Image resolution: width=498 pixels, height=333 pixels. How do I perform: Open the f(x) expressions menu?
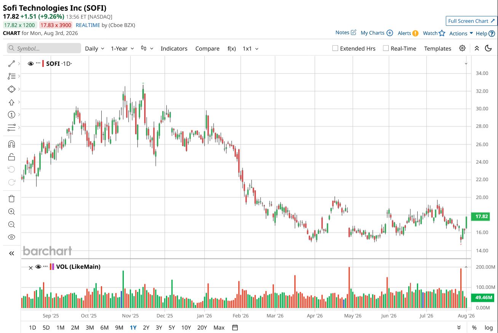[231, 48]
